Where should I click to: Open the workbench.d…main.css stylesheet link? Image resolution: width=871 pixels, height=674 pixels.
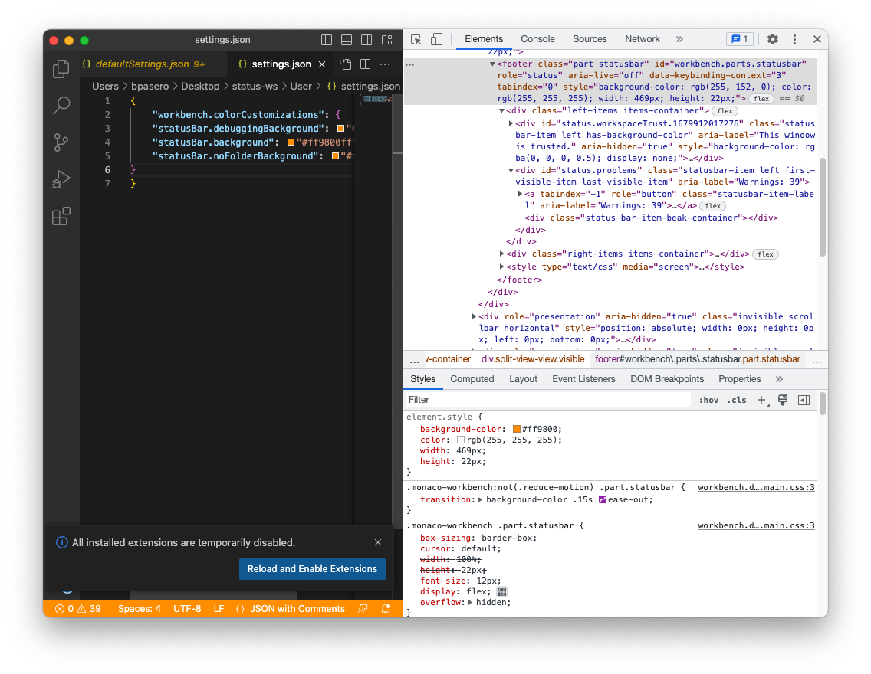[756, 487]
